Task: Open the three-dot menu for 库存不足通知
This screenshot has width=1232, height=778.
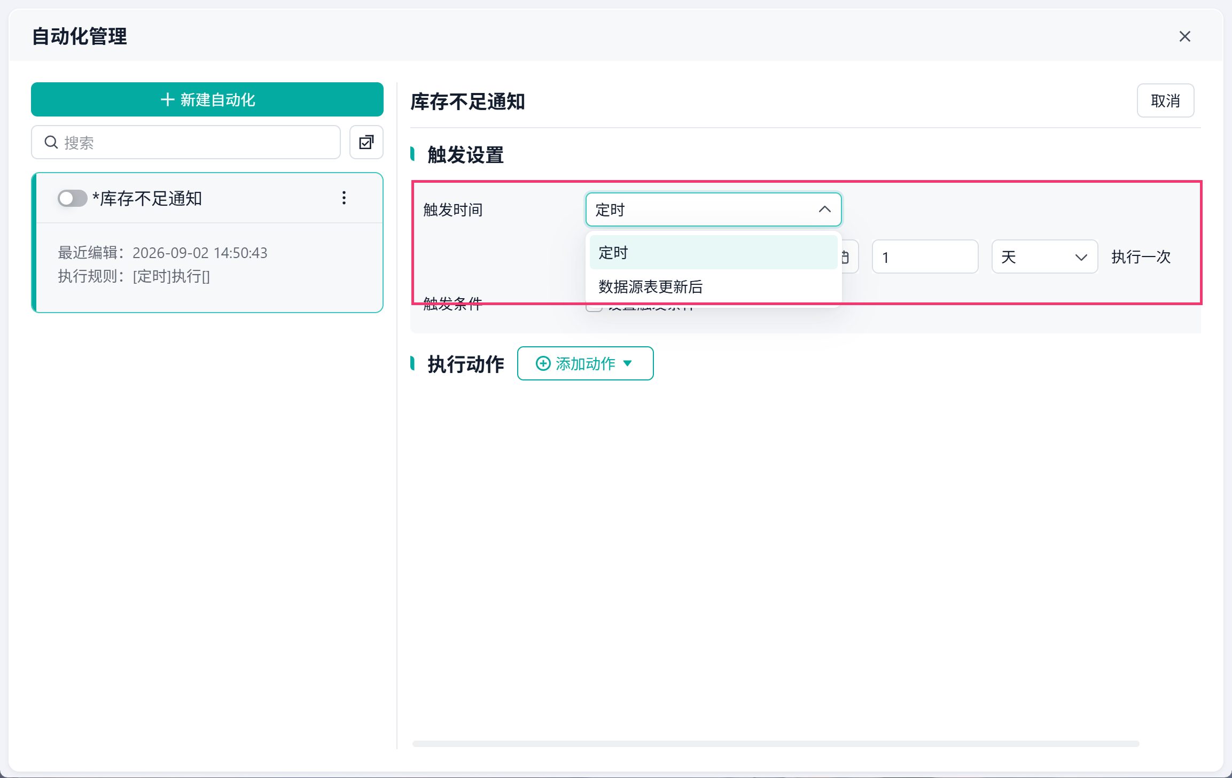Action: tap(344, 198)
